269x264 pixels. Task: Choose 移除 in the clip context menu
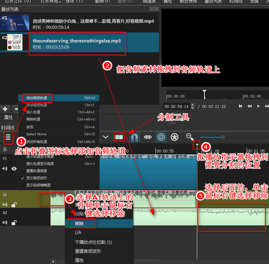point(99,223)
